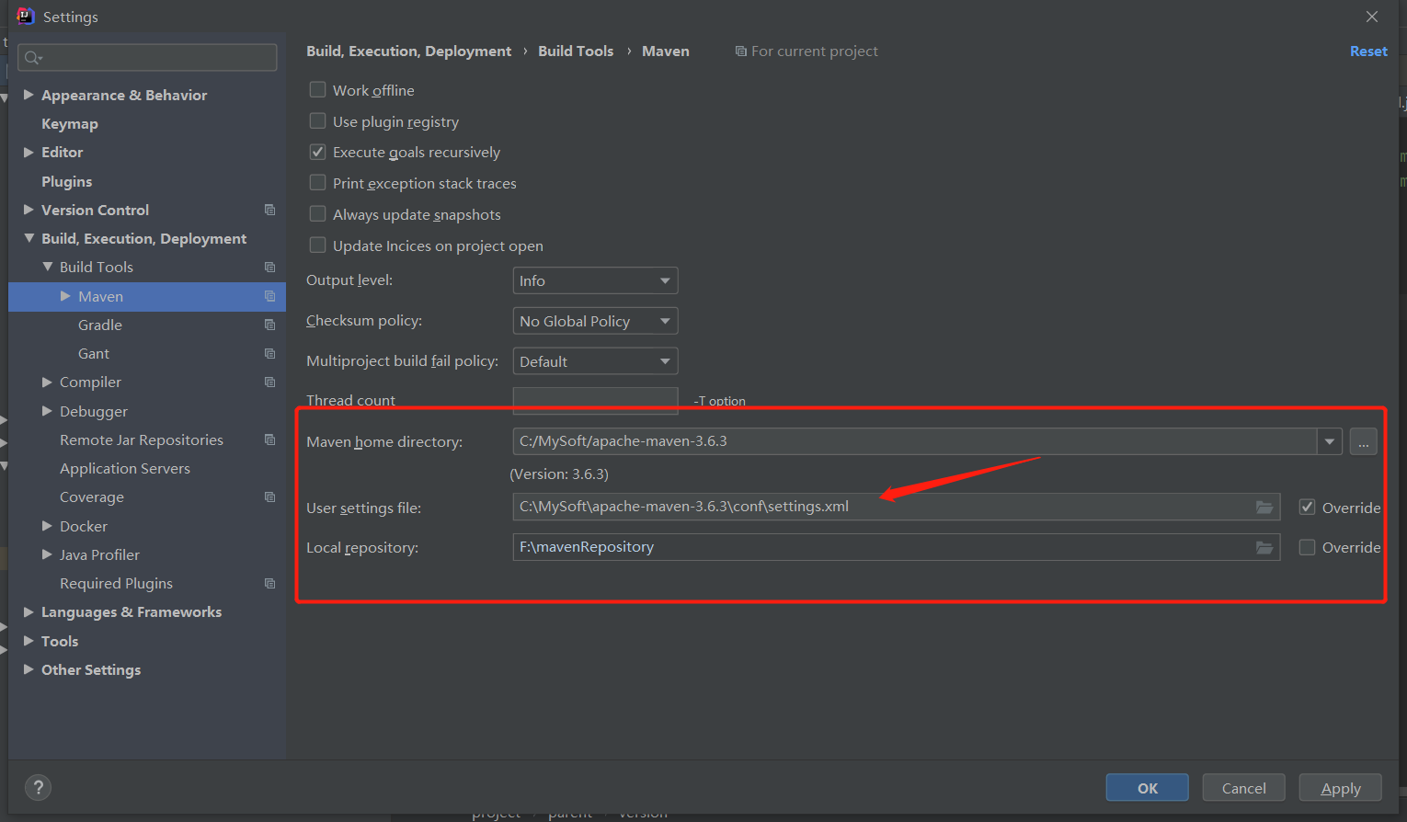Expand the Editor tree node

29,152
